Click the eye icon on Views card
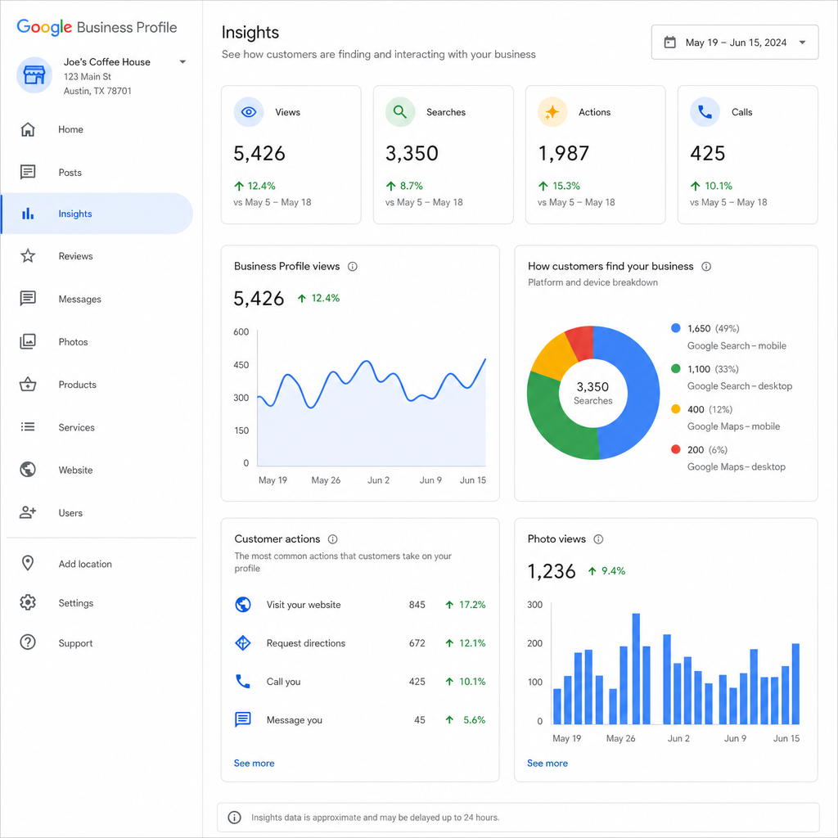This screenshot has width=838, height=838. [249, 112]
